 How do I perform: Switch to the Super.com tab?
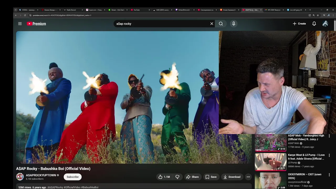coord(96,10)
